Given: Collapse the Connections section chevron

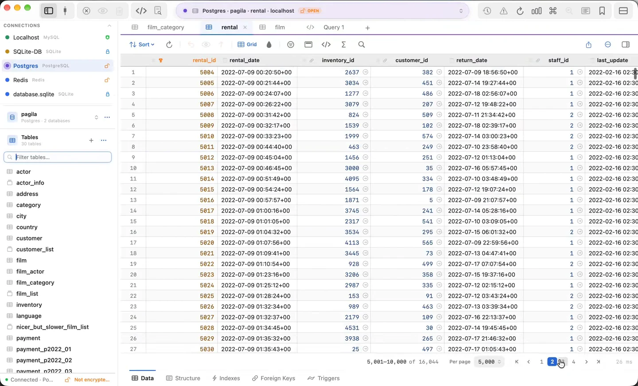Looking at the screenshot, I should pos(109,26).
